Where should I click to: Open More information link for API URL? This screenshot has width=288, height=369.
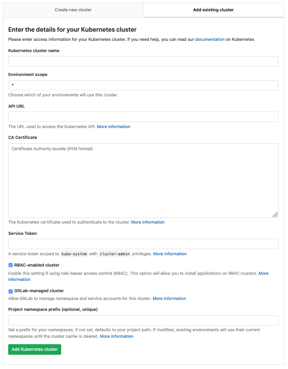[114, 127]
